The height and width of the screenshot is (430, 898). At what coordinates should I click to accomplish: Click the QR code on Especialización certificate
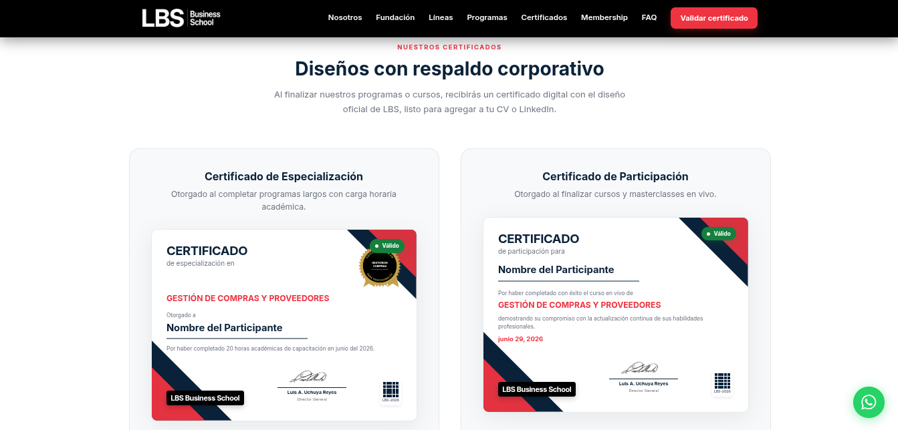point(390,391)
